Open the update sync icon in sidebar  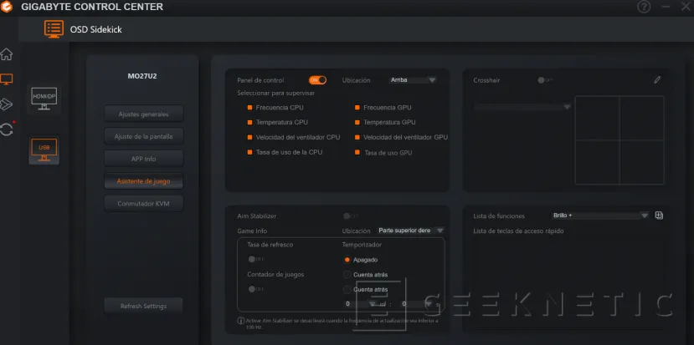pyautogui.click(x=7, y=129)
